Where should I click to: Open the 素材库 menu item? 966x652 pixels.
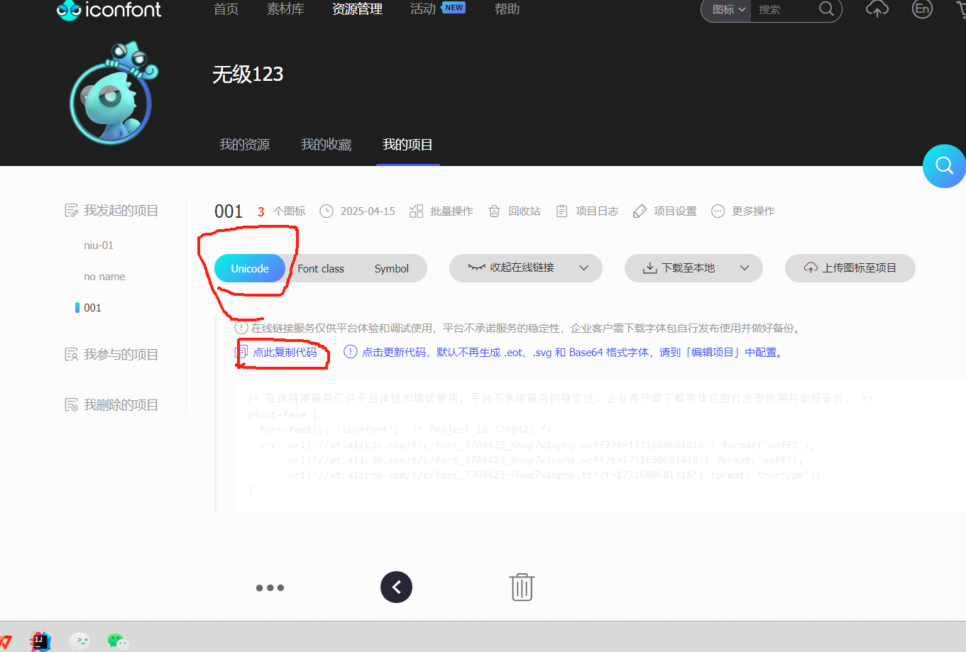pyautogui.click(x=285, y=9)
